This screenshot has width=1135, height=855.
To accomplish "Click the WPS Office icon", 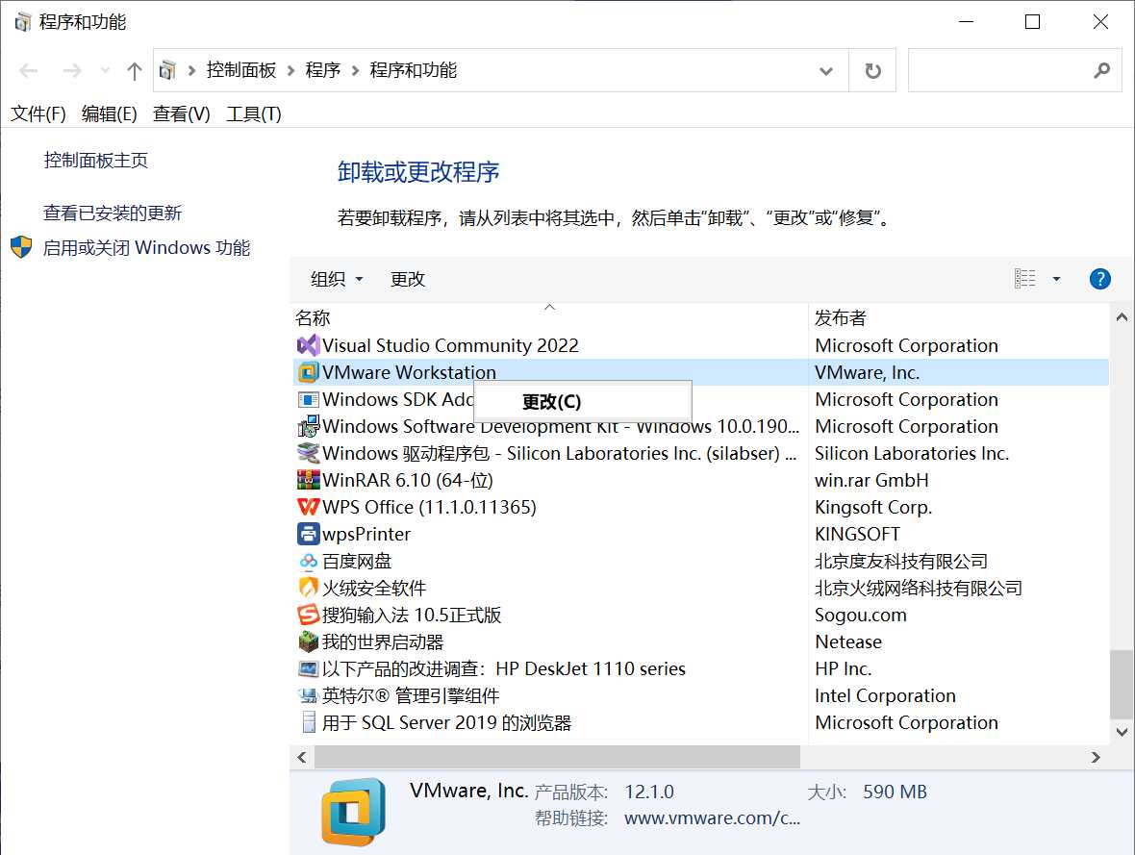I will [x=309, y=507].
